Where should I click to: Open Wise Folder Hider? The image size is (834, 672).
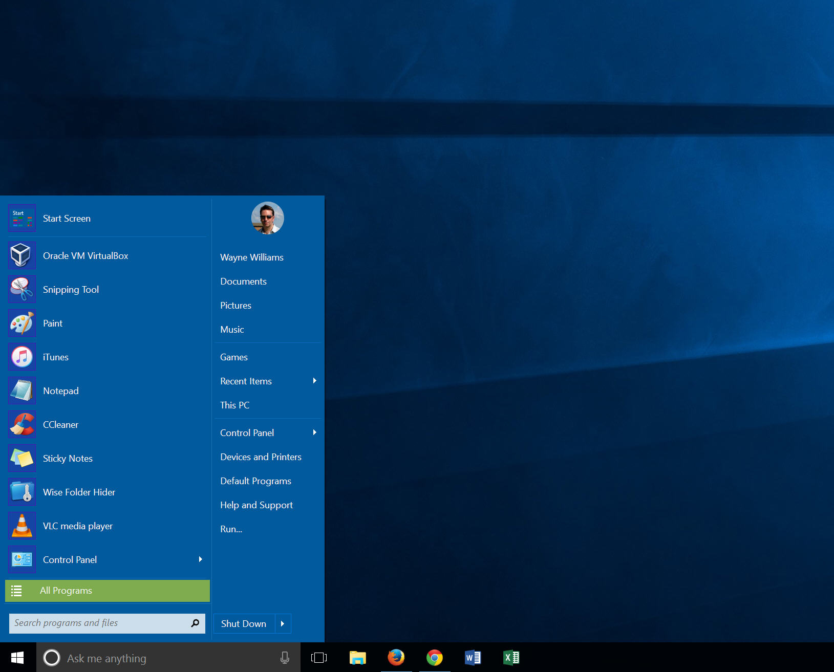tap(79, 492)
